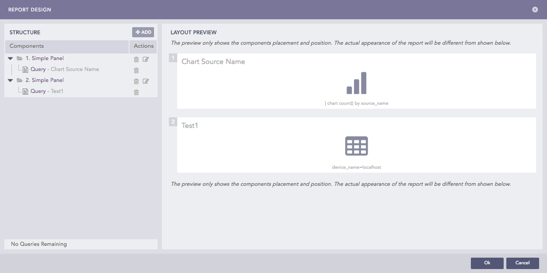Image resolution: width=547 pixels, height=273 pixels.
Task: Collapse the 1. Simple Panel tree node
Action: 10,58
